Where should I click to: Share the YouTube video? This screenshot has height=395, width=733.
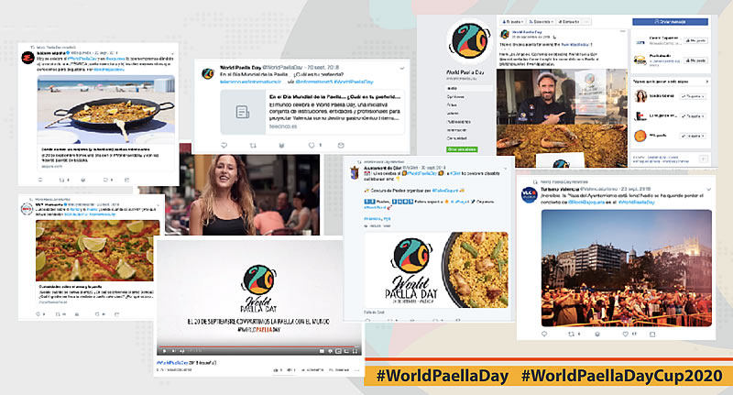pos(312,369)
